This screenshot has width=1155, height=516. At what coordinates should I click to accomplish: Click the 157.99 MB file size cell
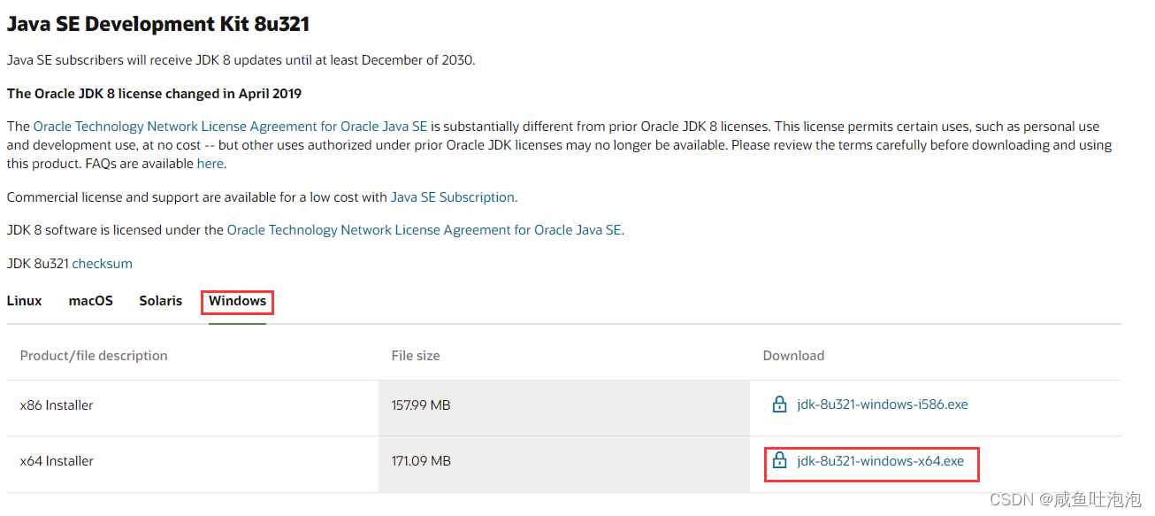(421, 405)
